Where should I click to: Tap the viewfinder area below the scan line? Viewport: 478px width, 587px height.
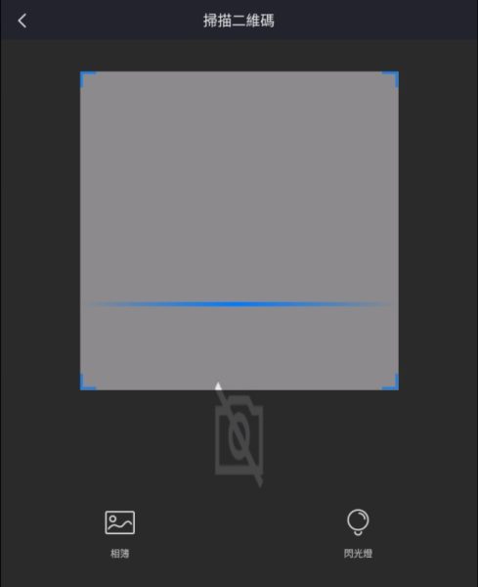coord(239,344)
